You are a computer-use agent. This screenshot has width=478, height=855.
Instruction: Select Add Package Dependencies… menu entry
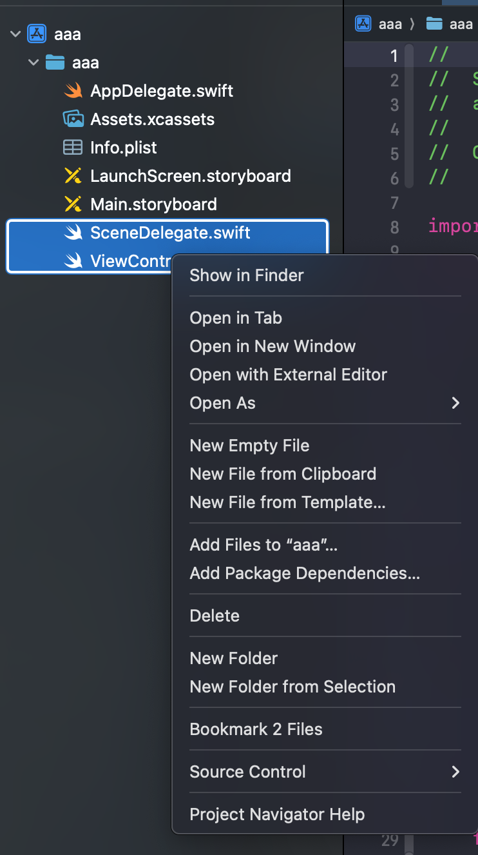tap(305, 573)
